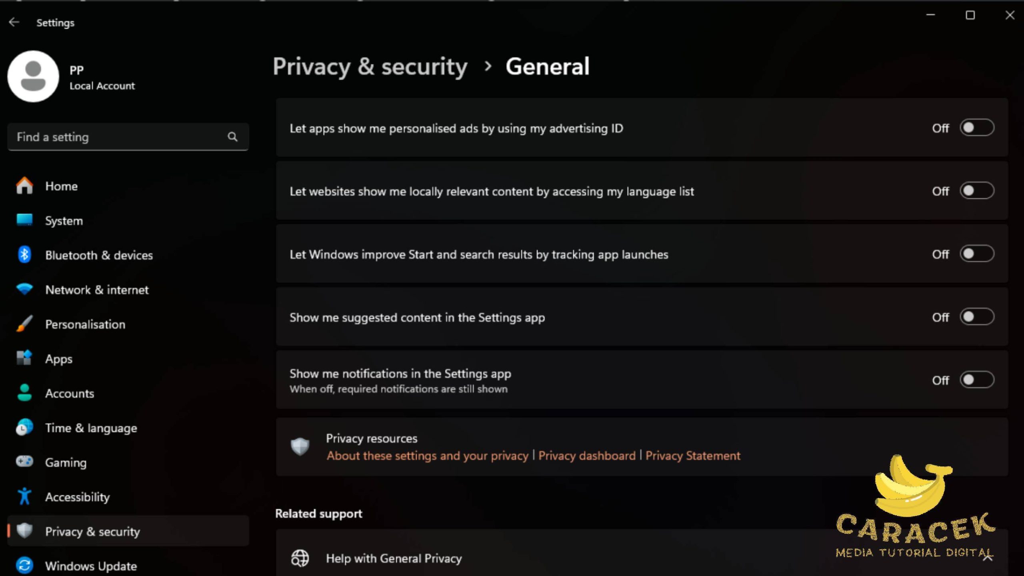Click the Home icon in sidebar

(25, 186)
